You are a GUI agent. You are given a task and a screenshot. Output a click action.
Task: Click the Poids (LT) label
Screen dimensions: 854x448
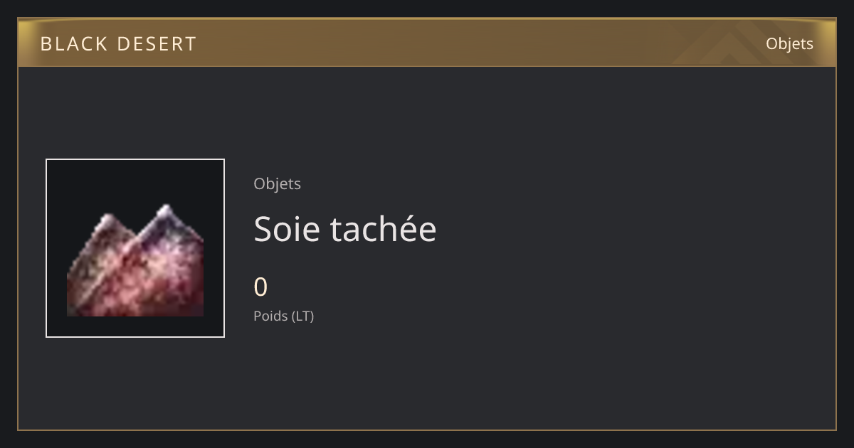point(283,316)
